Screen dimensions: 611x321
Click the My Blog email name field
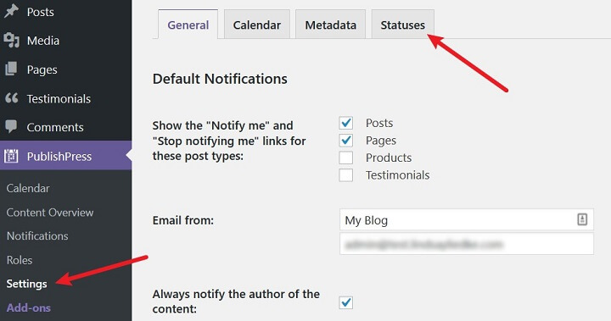click(467, 220)
